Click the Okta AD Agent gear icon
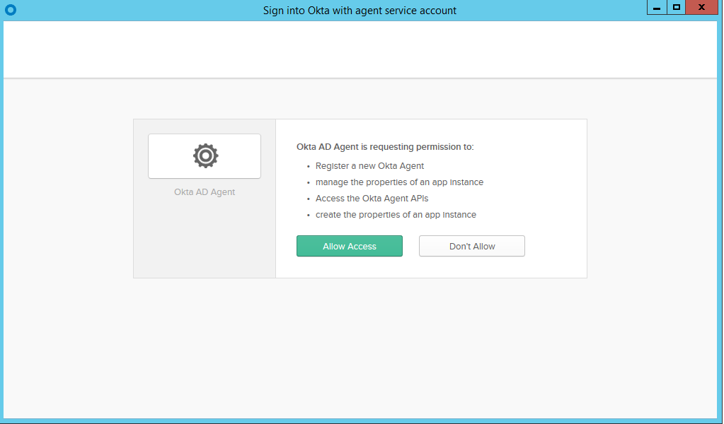The width and height of the screenshot is (724, 424). pos(205,155)
